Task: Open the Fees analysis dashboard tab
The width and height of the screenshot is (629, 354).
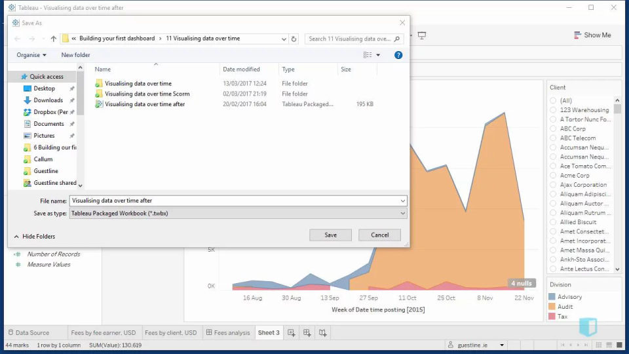Action: 228,333
